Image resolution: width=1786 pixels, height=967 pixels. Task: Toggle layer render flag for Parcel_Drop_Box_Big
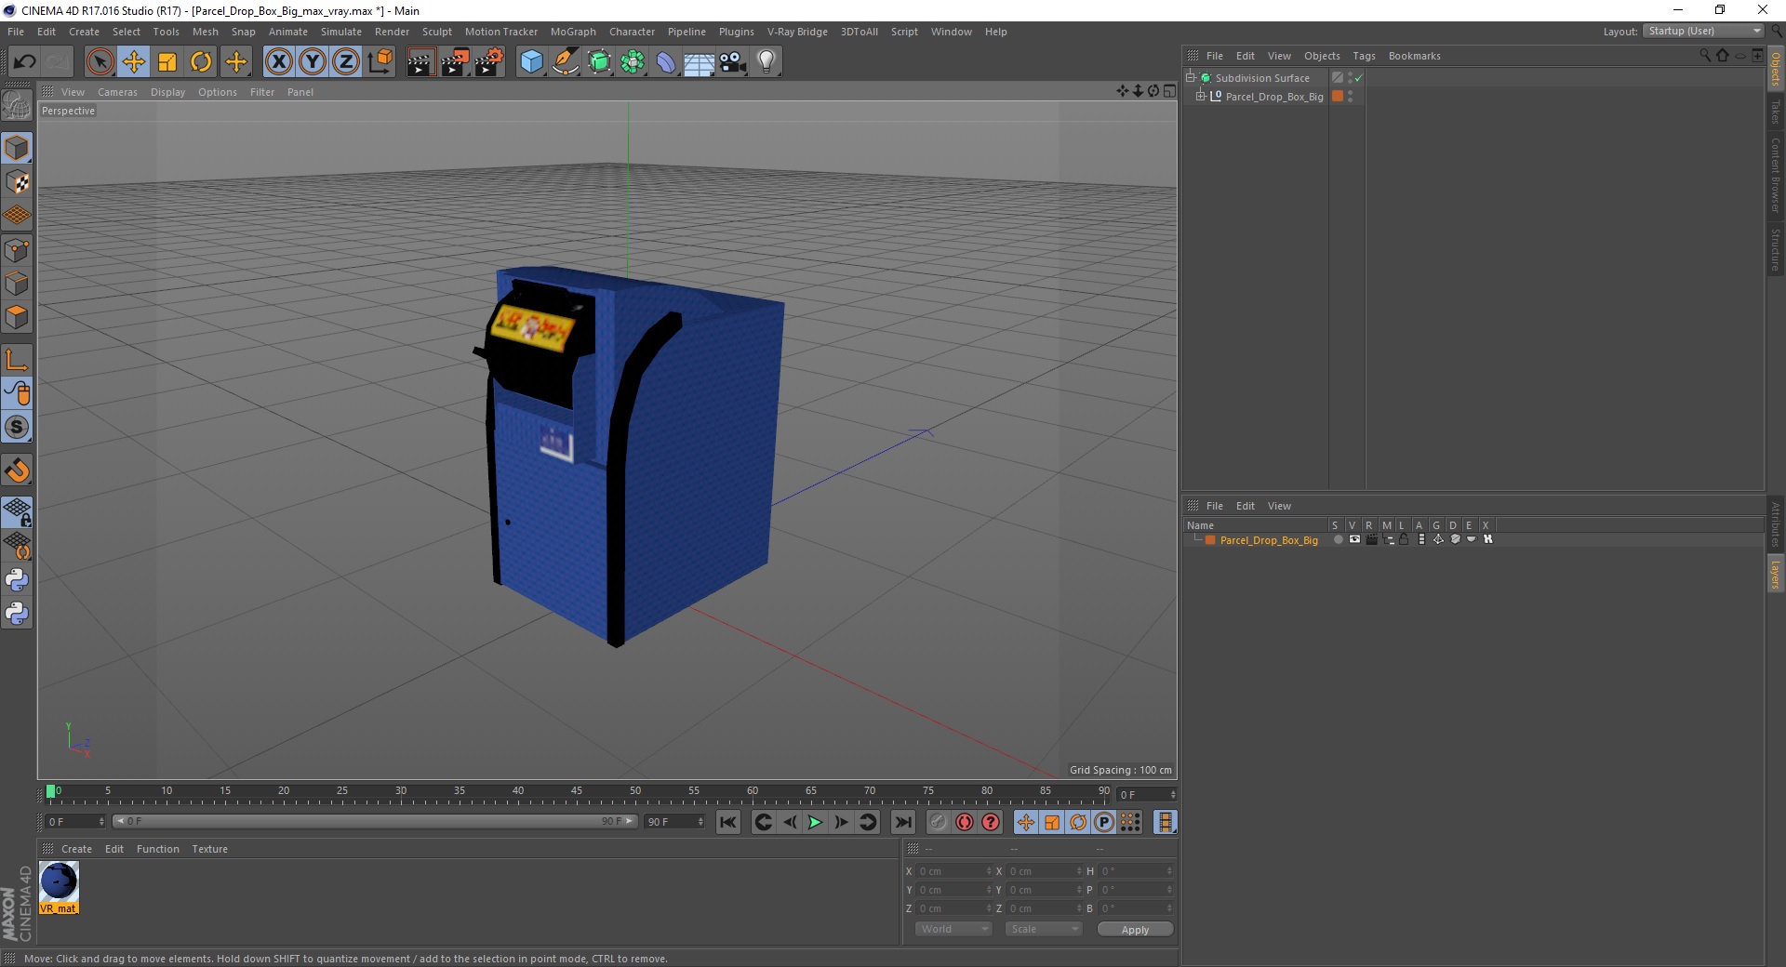[x=1371, y=539]
